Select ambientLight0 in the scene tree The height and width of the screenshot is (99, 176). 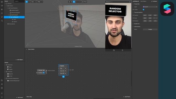tap(14, 10)
